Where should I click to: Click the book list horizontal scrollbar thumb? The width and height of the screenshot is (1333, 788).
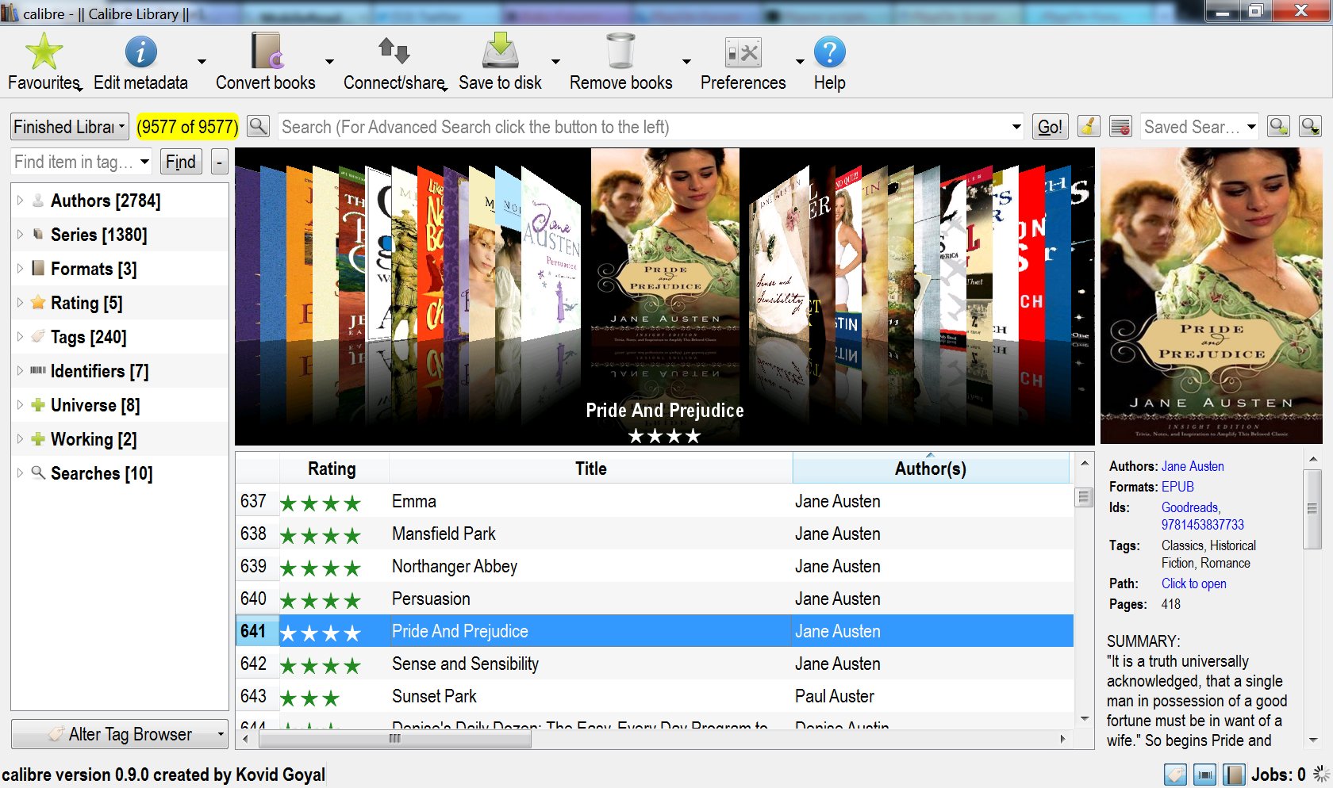coord(395,739)
